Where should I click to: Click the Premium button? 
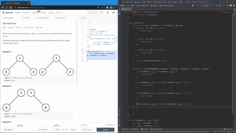click(x=93, y=13)
